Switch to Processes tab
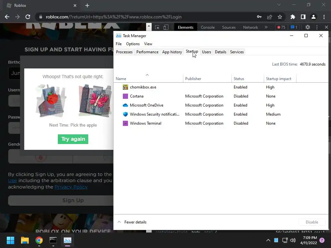The image size is (331, 248). coord(124,52)
